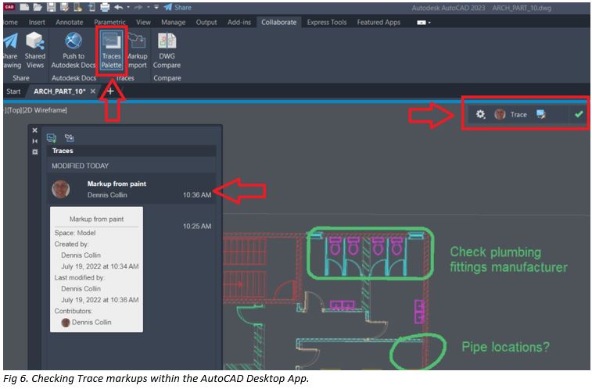Click the New drawing icon in Quick Access

click(x=24, y=7)
